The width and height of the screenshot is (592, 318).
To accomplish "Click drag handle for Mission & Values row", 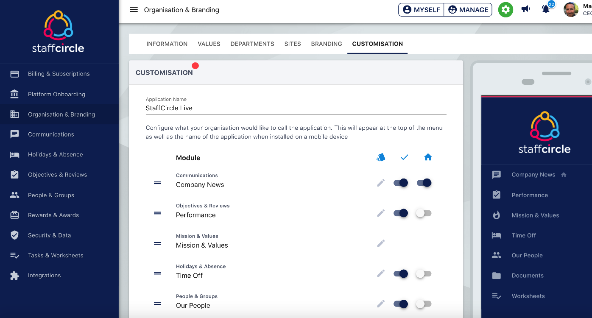I will [157, 243].
